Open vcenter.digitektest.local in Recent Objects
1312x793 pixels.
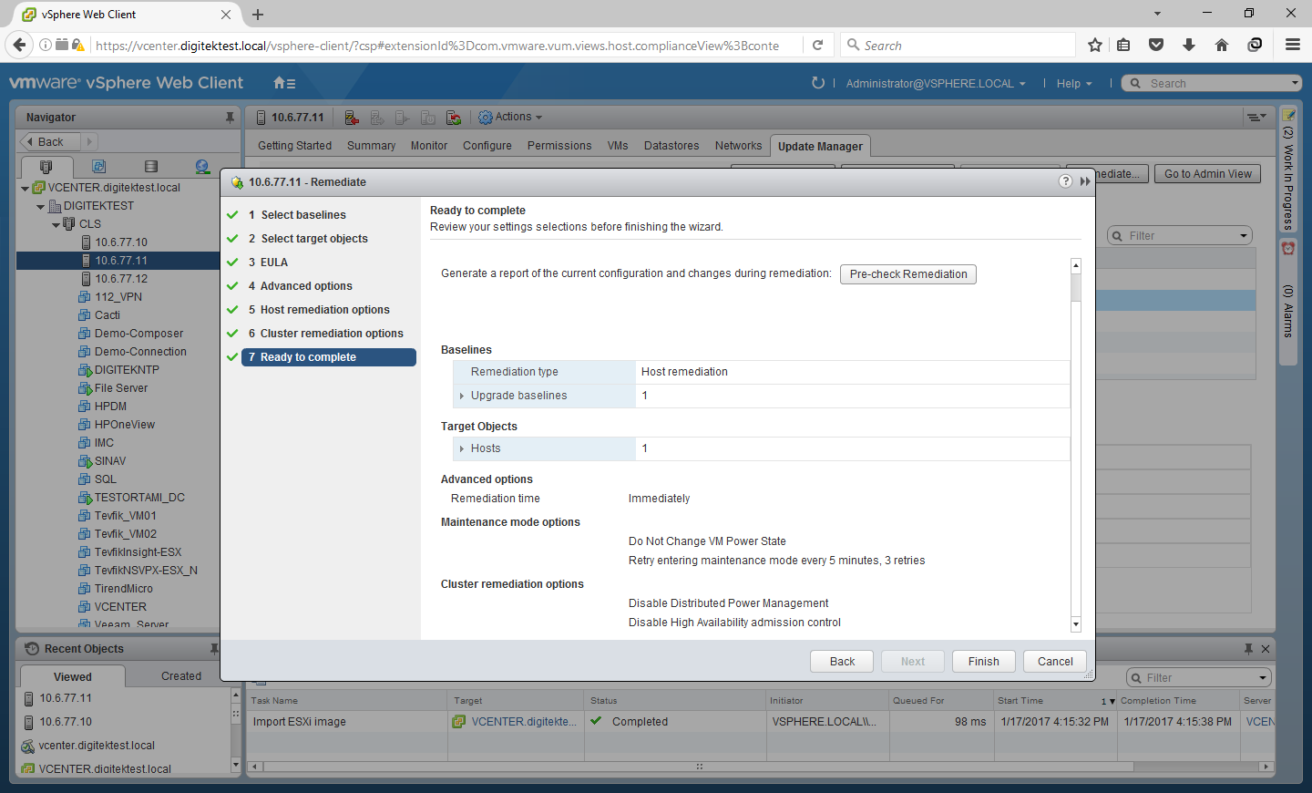point(97,746)
